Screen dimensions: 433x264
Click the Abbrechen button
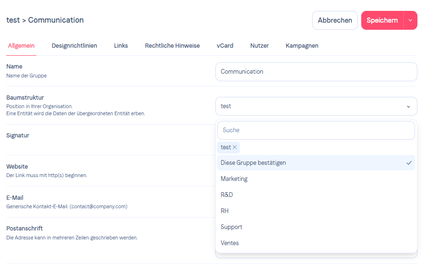[x=335, y=20]
